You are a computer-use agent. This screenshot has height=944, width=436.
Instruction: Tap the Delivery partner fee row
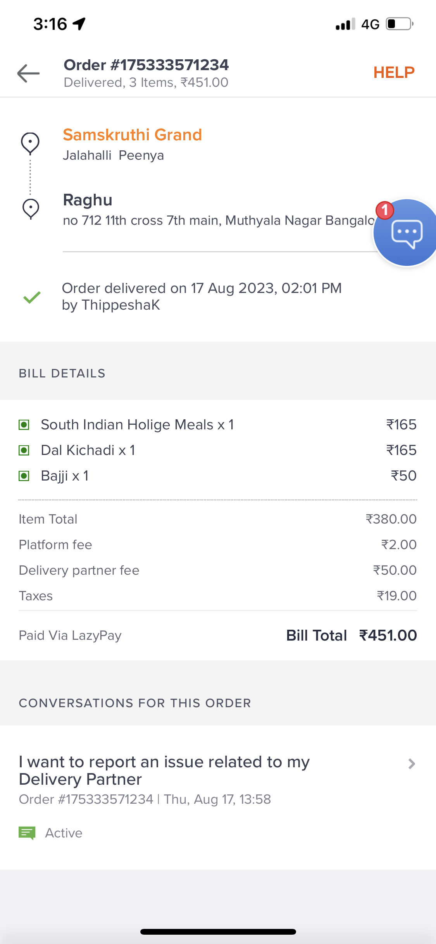coord(218,570)
